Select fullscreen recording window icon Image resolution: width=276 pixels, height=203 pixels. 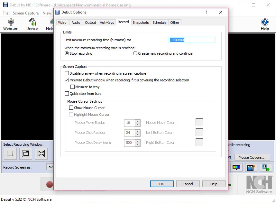[41, 153]
